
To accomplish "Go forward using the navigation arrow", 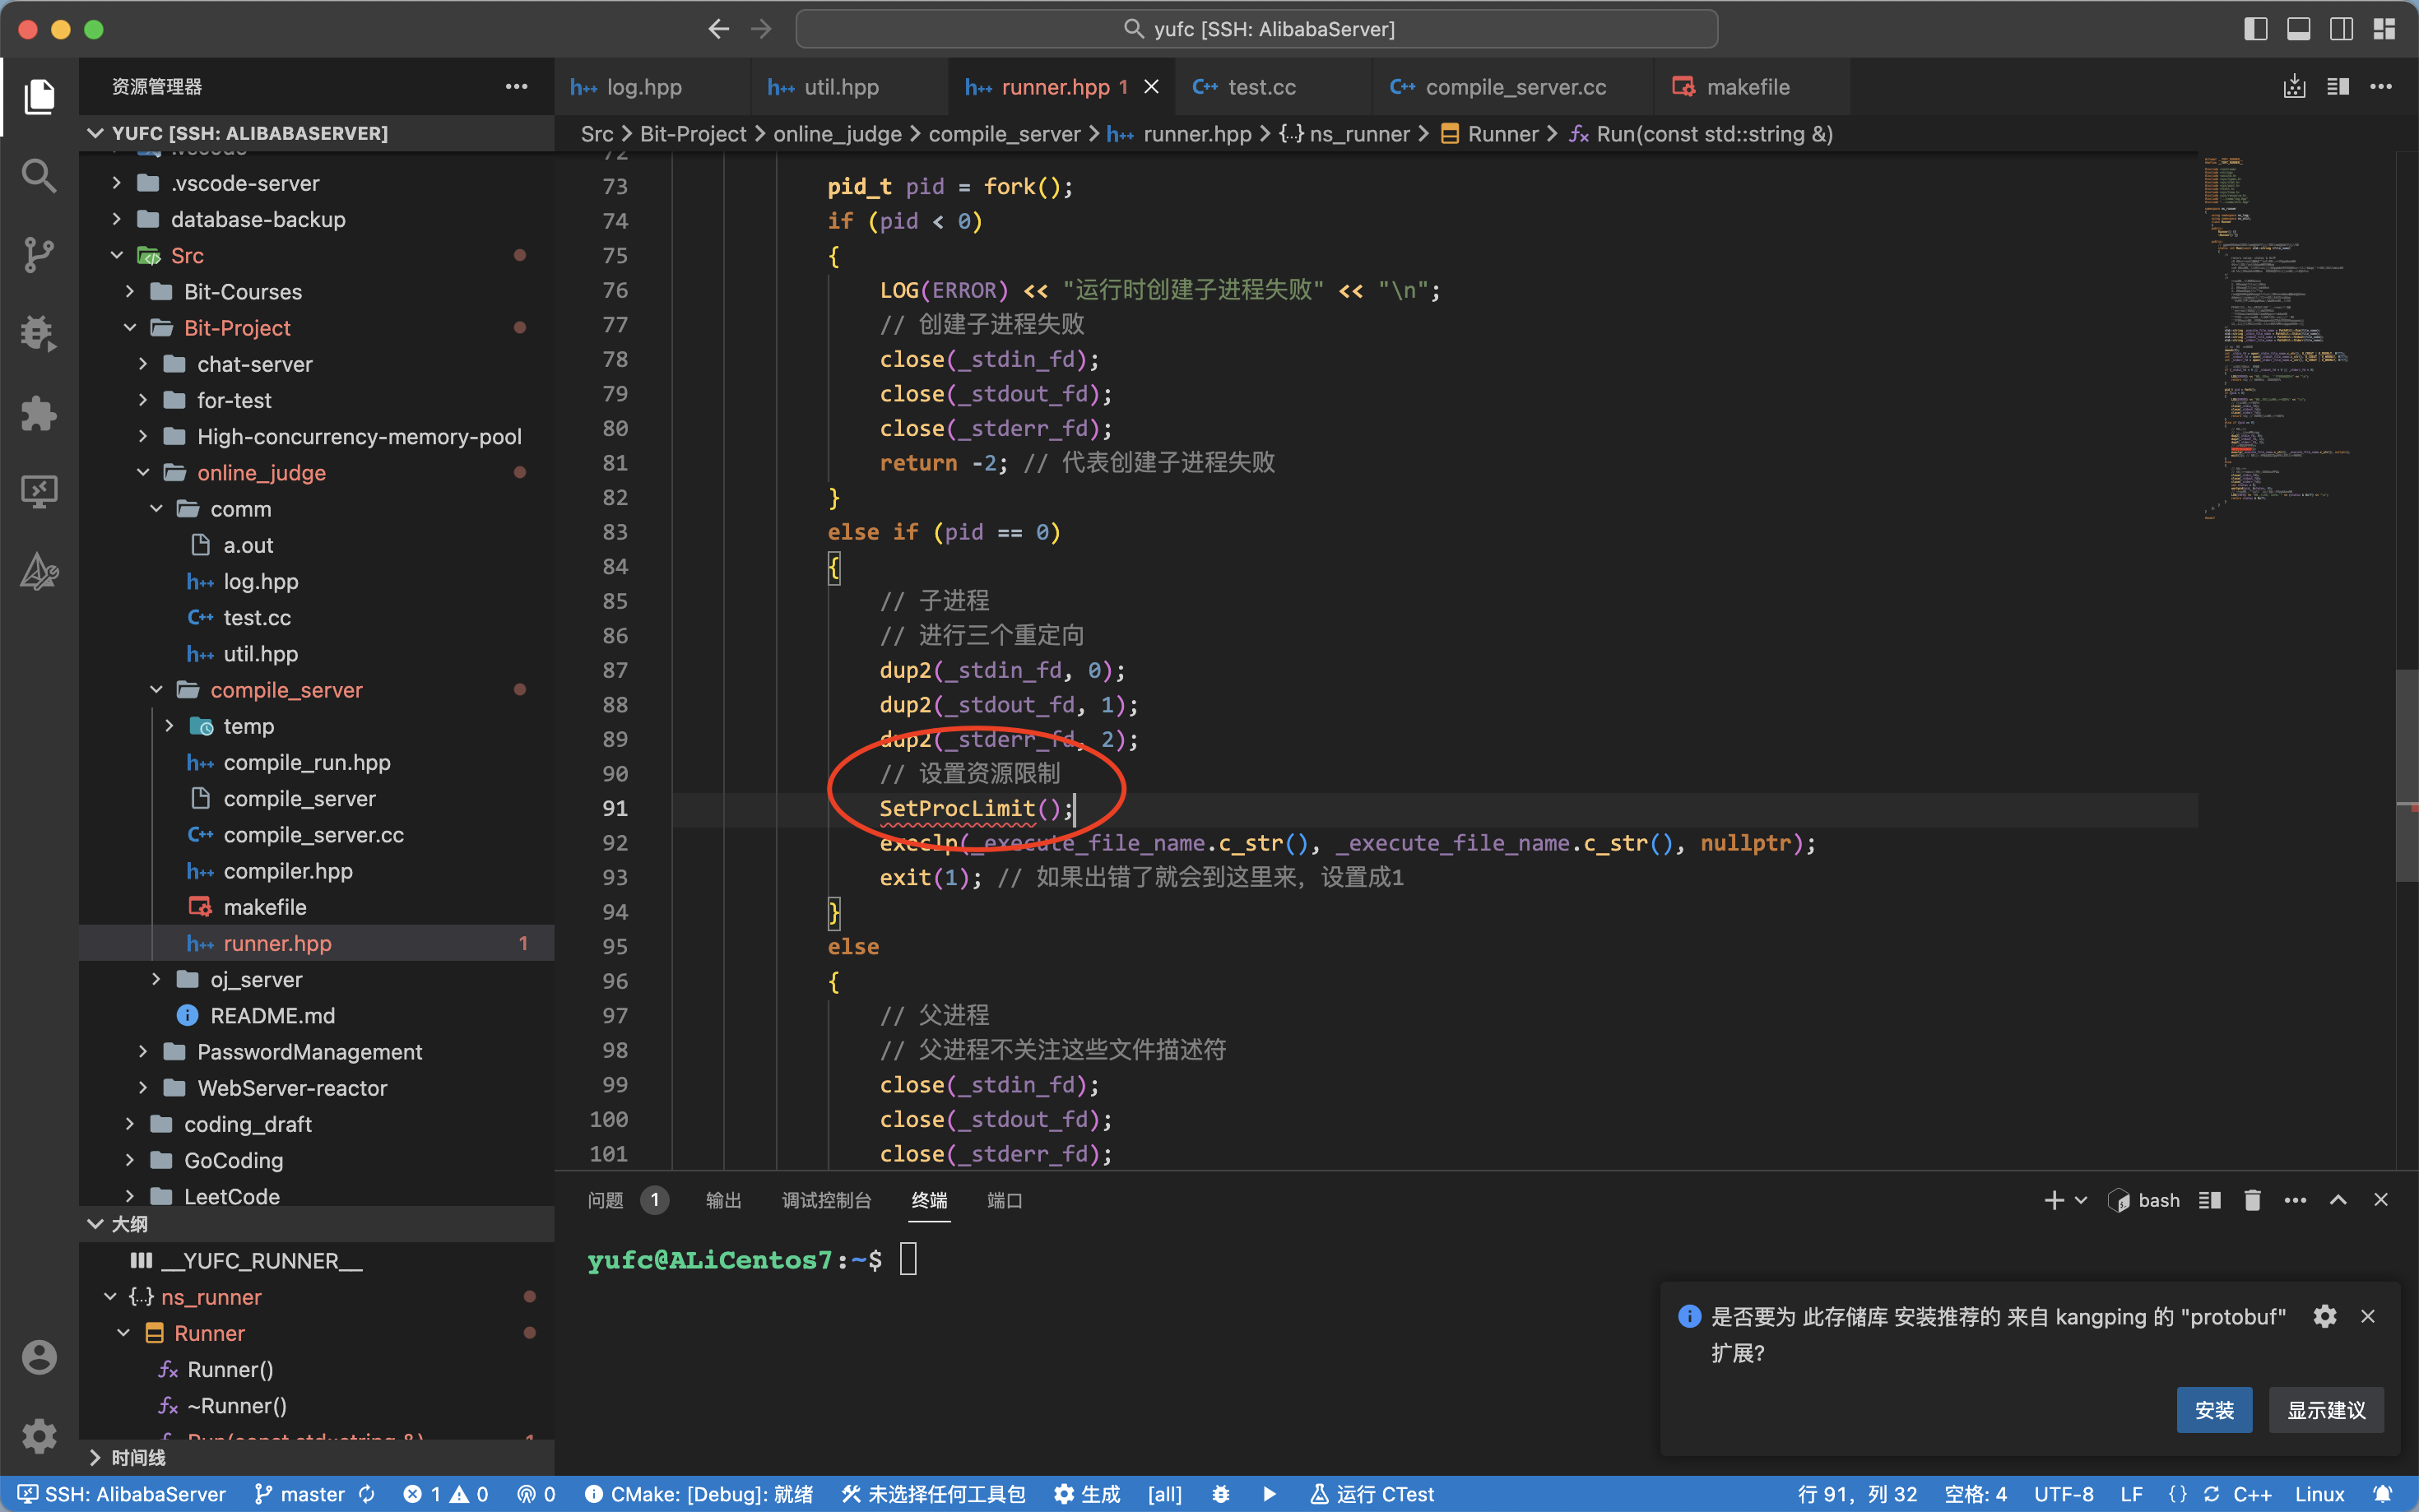I will pos(762,29).
